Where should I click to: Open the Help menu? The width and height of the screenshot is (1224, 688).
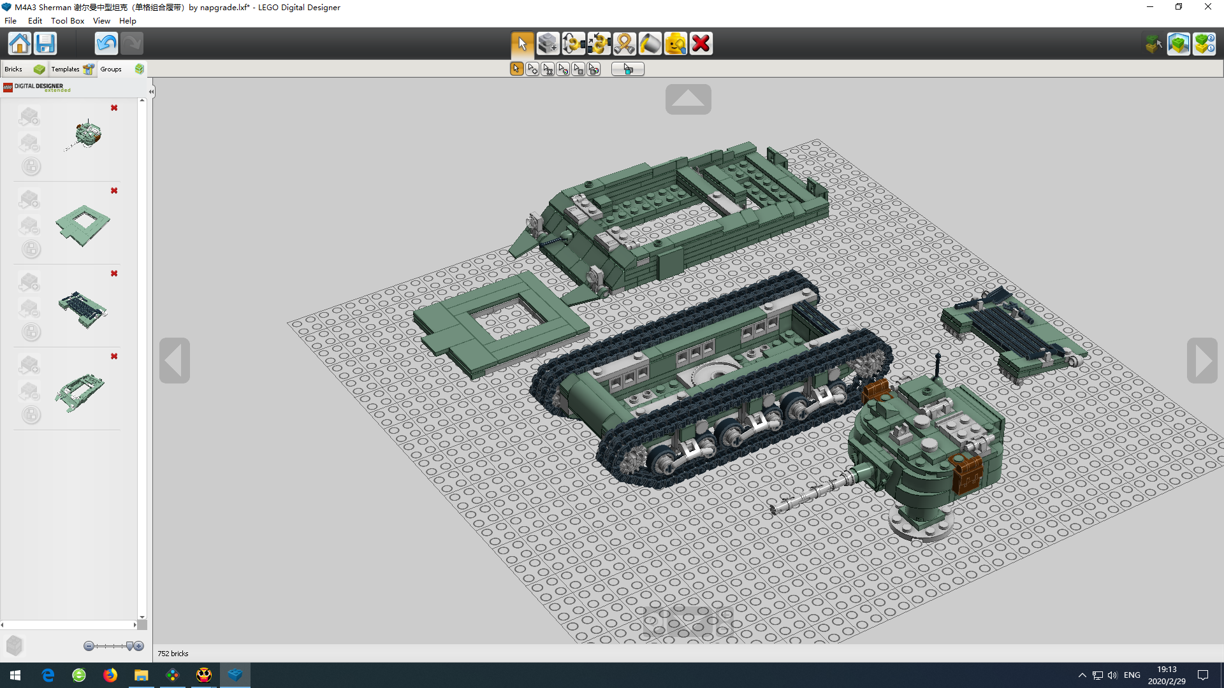pos(127,20)
